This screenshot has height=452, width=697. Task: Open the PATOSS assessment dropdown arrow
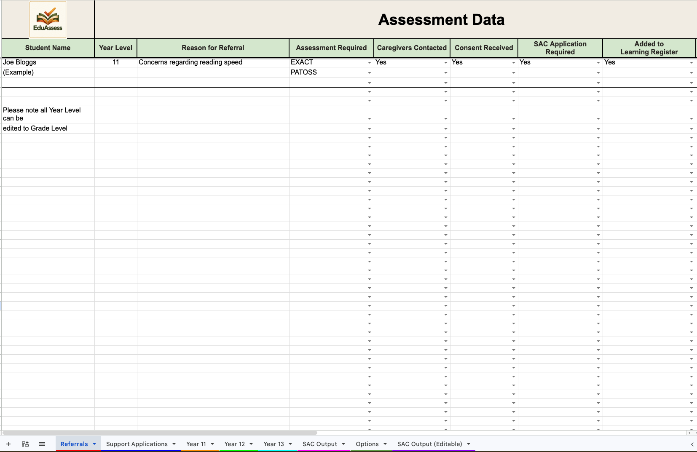click(x=370, y=73)
